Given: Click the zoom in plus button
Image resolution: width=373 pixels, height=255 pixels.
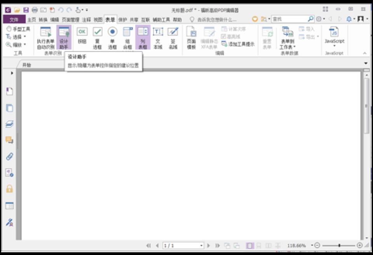Looking at the screenshot, I should coord(360,246).
